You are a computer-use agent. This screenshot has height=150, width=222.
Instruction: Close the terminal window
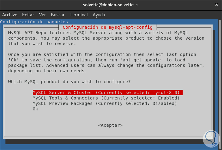point(217,5)
